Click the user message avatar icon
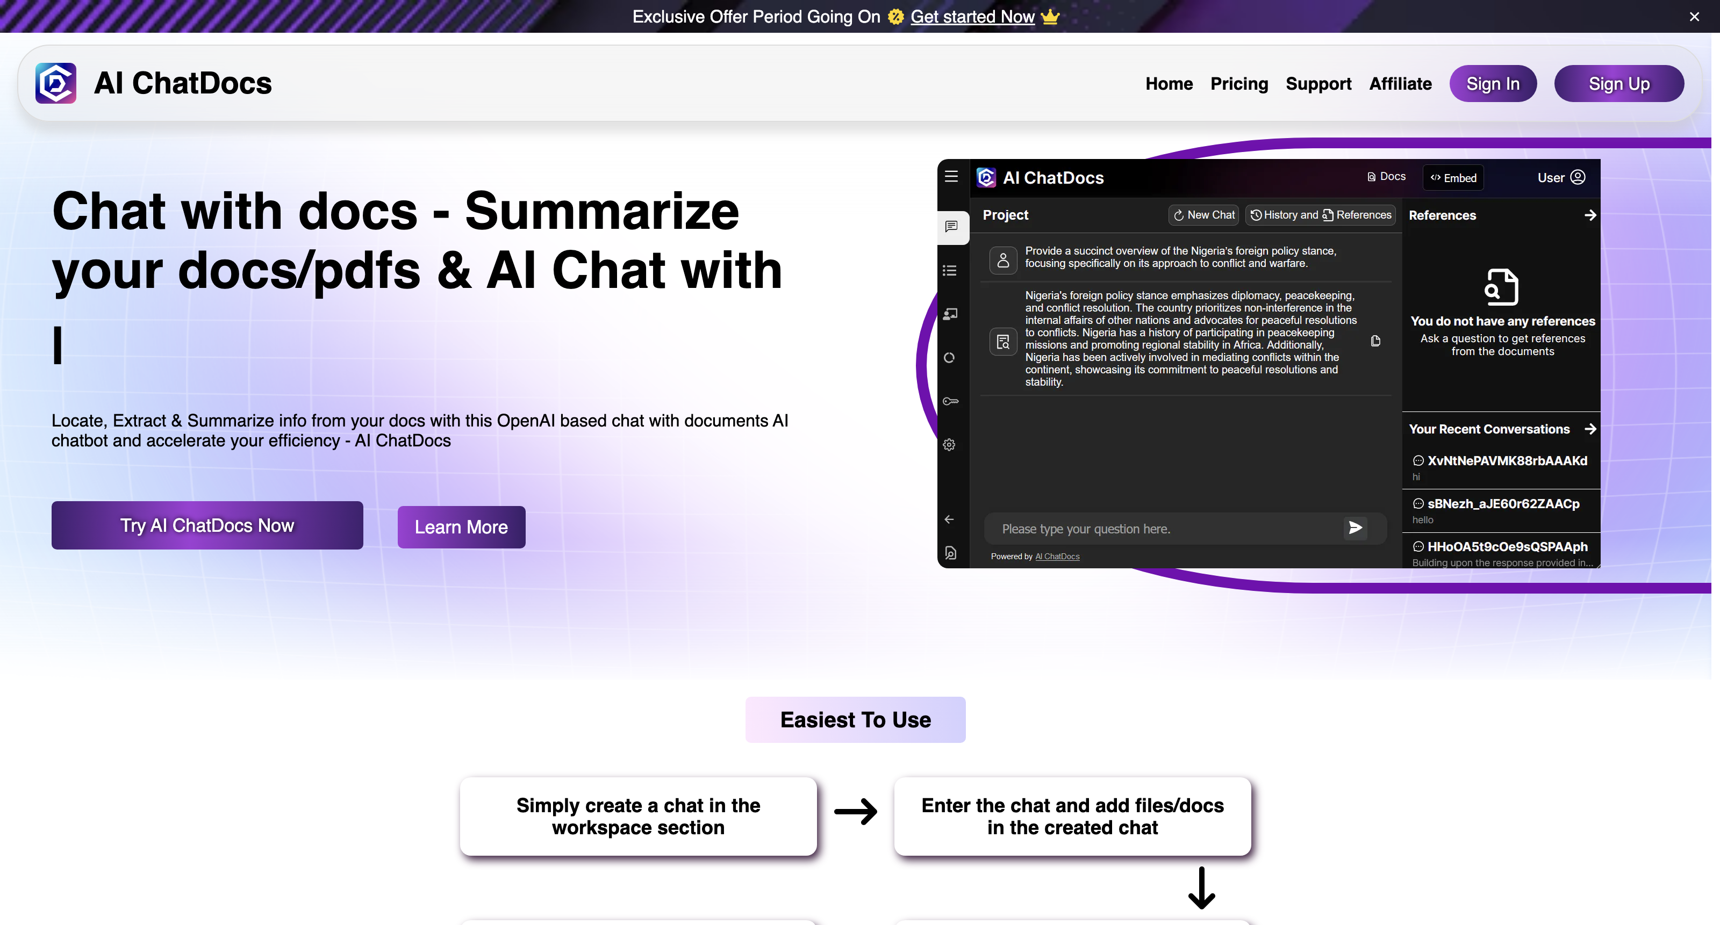 [1003, 261]
